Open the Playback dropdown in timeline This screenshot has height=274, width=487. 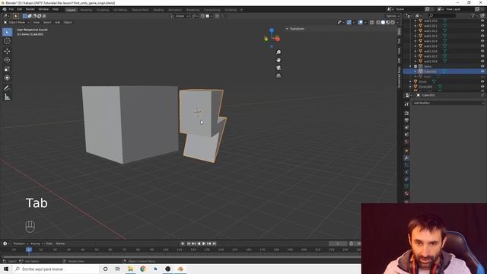tap(21, 244)
